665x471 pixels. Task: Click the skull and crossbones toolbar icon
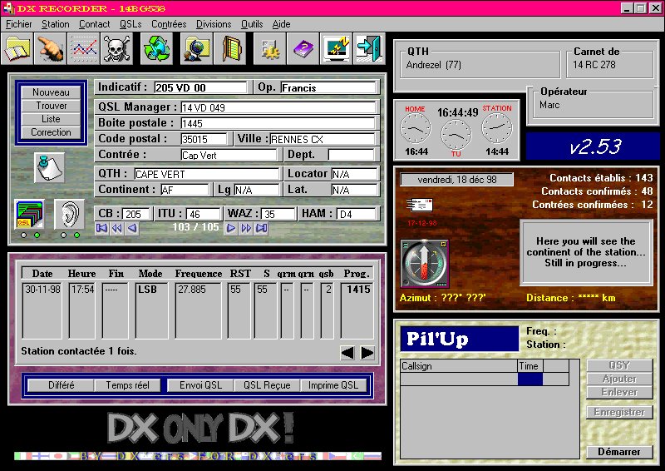point(116,49)
